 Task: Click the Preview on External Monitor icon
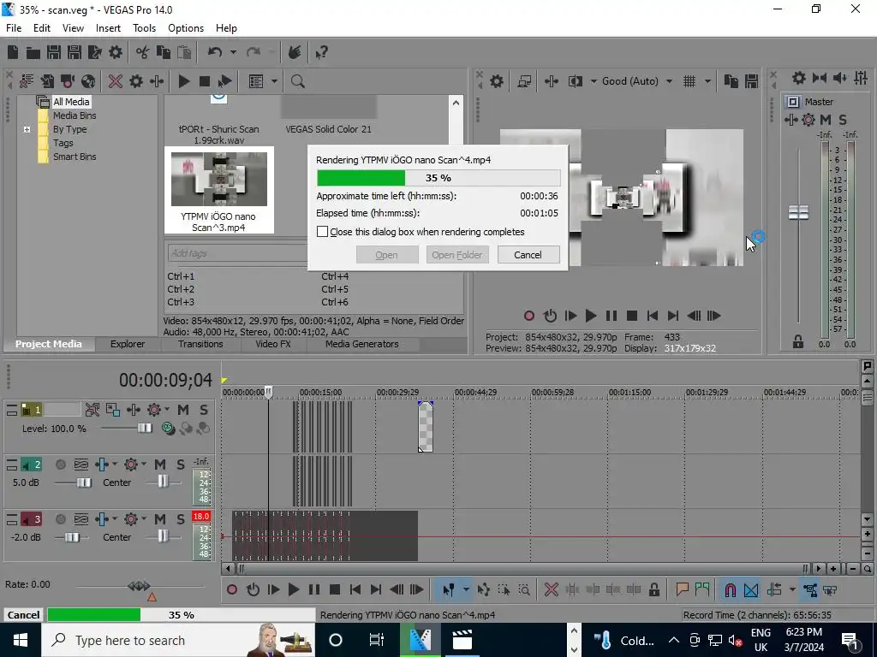point(524,81)
